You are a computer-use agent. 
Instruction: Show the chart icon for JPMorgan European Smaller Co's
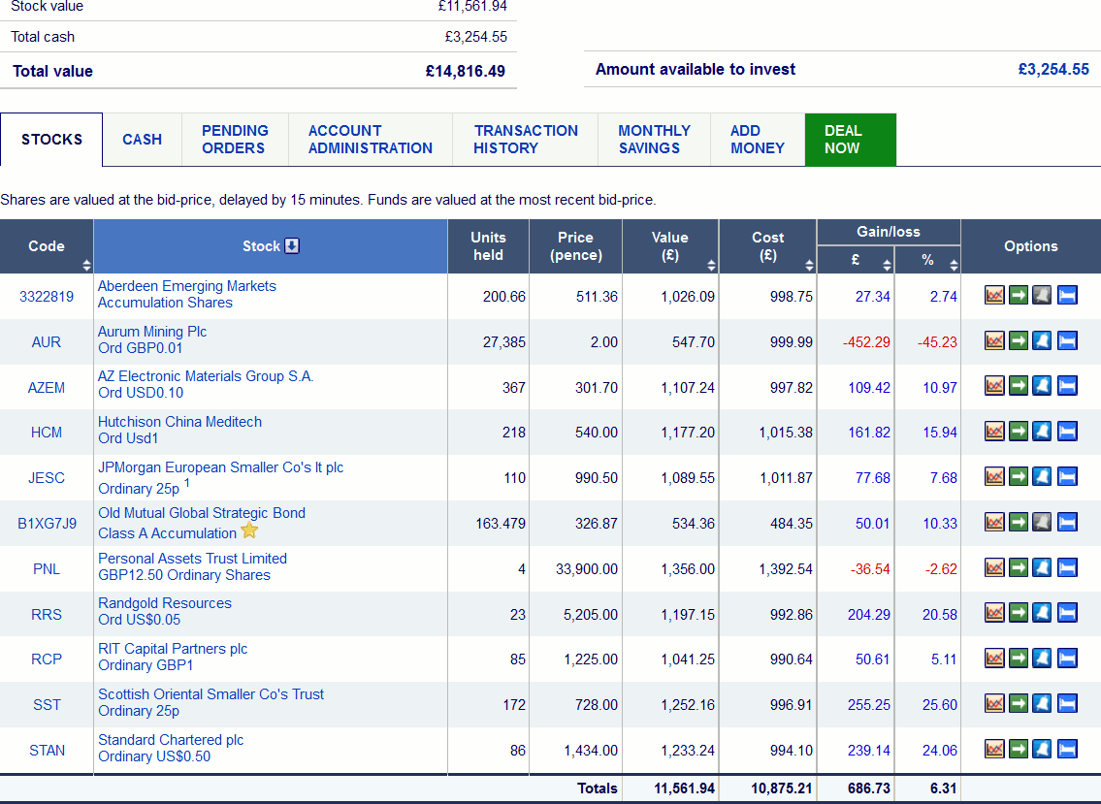point(994,477)
